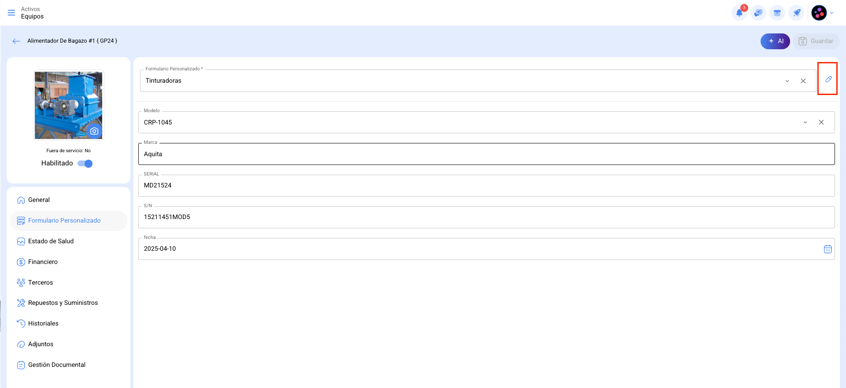
Task: Clear the Tinturadoras form selection
Action: coord(803,81)
